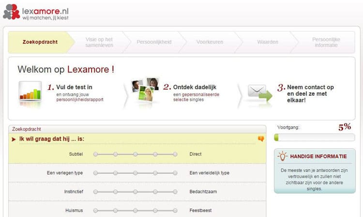Click the orange speech bubble help icon
363x217 pixels.
[x=261, y=139]
